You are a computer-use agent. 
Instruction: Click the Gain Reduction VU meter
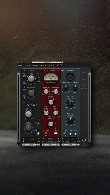point(51,79)
